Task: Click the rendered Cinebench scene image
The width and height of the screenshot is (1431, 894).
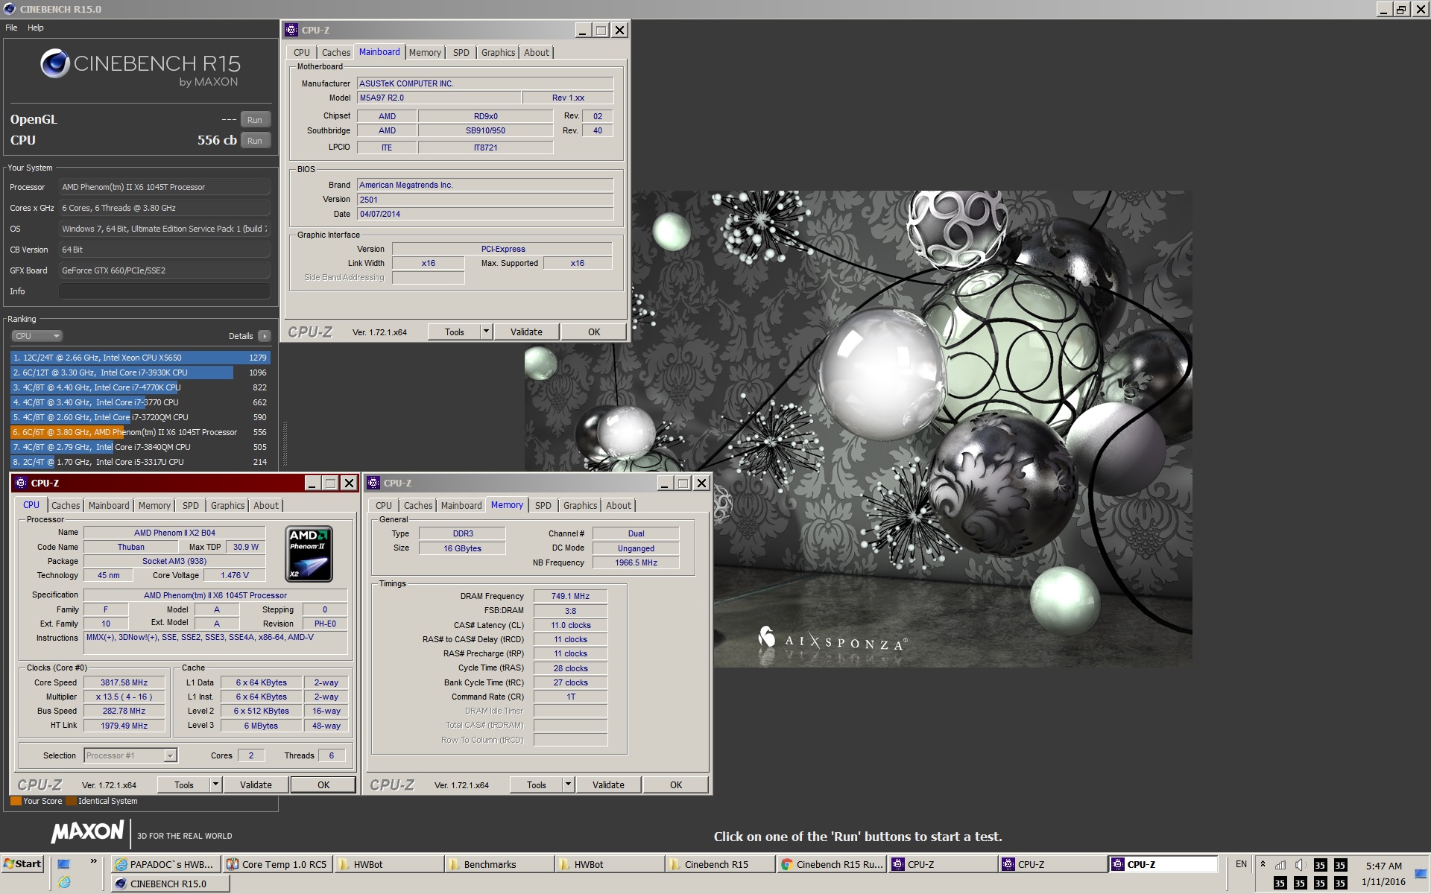Action: click(858, 428)
